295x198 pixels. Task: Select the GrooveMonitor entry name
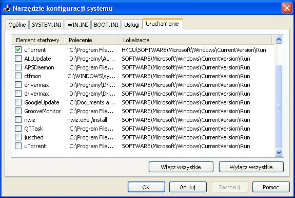click(x=43, y=111)
